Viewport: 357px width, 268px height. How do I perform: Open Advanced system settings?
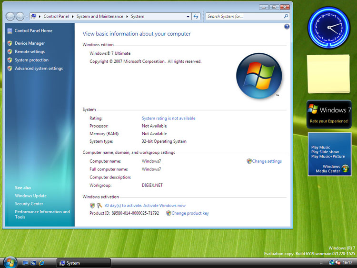click(39, 69)
